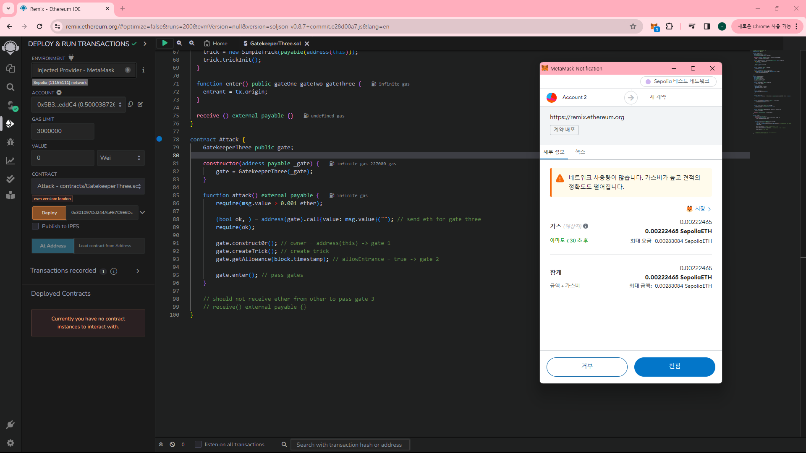Switch to the 헥스 tab in MetaMask
Image resolution: width=806 pixels, height=453 pixels.
click(580, 152)
